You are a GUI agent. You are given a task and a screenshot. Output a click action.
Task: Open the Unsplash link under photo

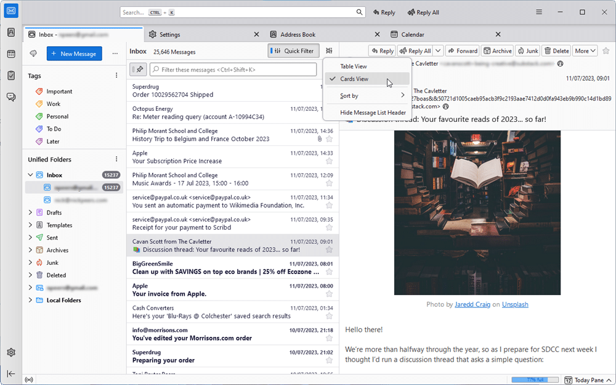515,304
